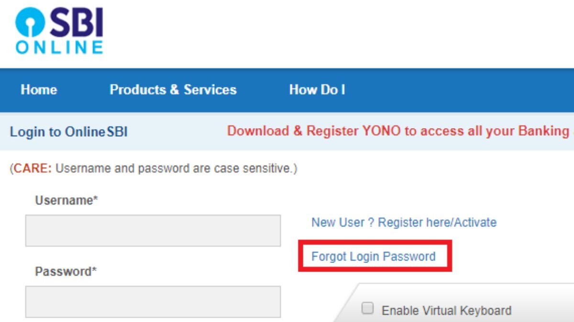
Task: Focus the Username input box
Action: click(153, 230)
